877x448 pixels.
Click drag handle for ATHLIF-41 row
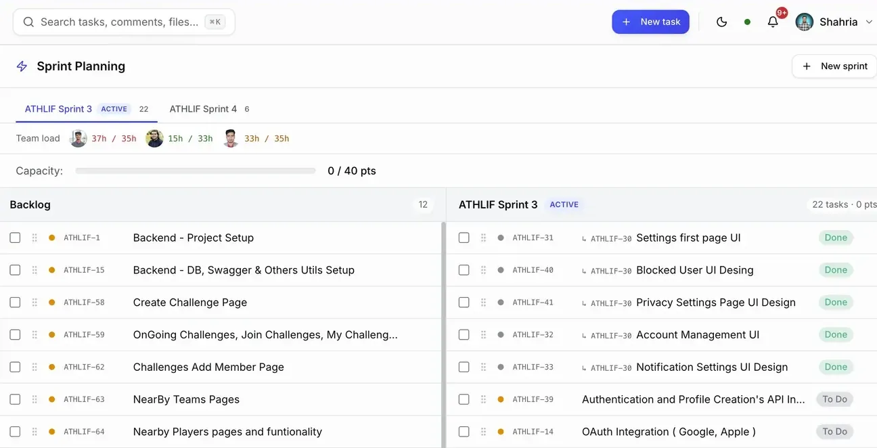[483, 303]
